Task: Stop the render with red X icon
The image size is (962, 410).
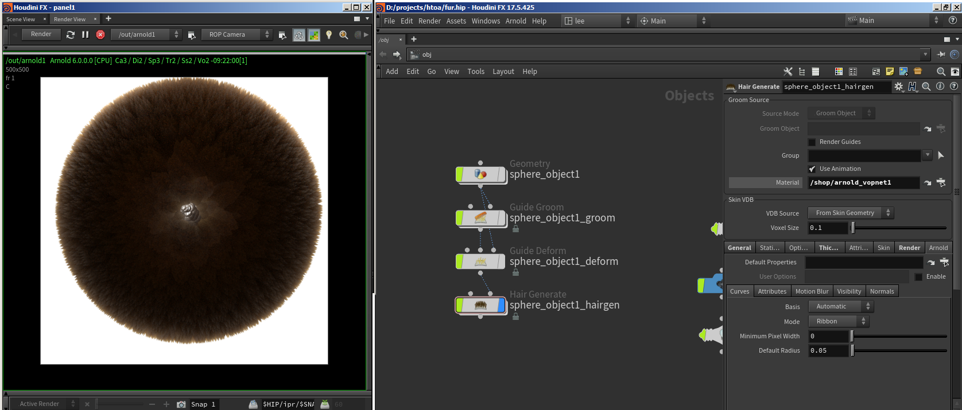Action: tap(100, 34)
